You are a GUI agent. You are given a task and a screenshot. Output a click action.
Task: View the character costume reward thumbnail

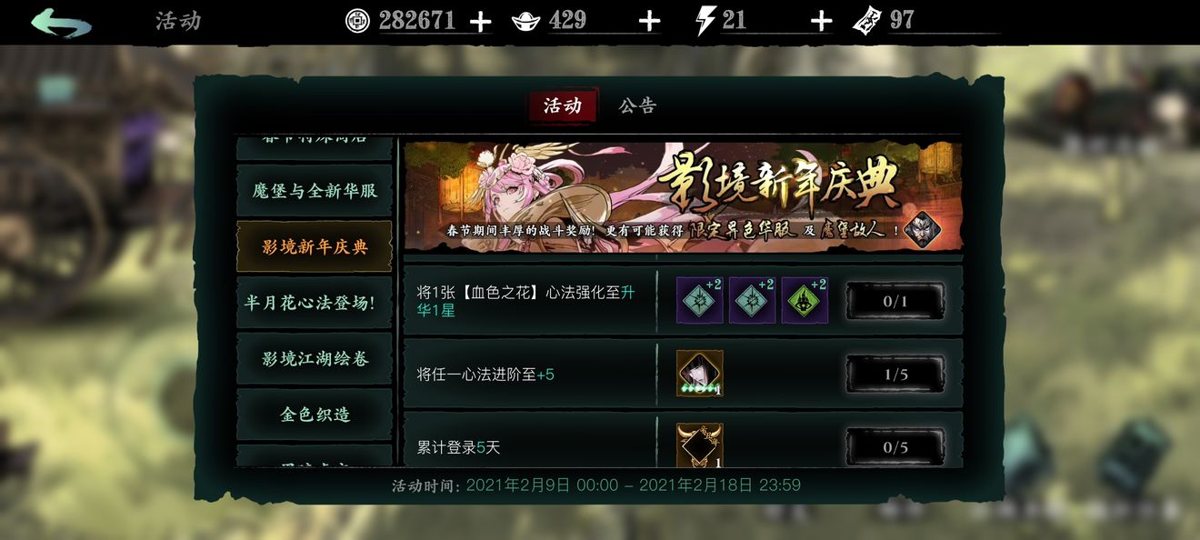699,374
